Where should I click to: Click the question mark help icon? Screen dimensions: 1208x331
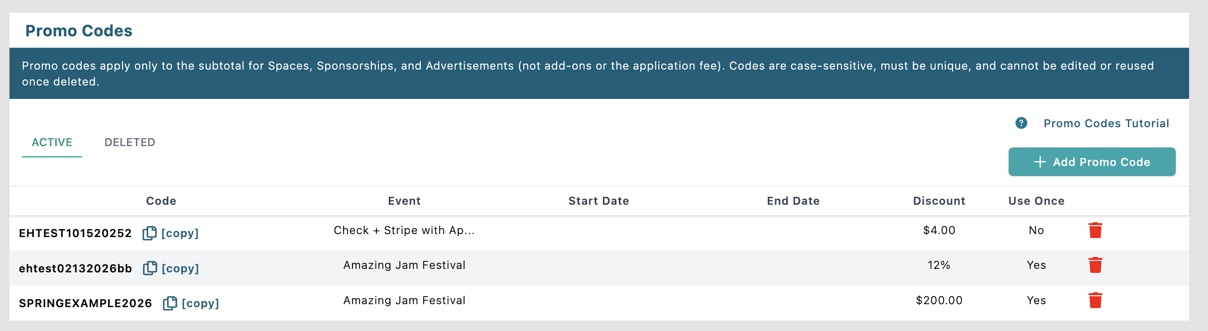pyautogui.click(x=1021, y=123)
